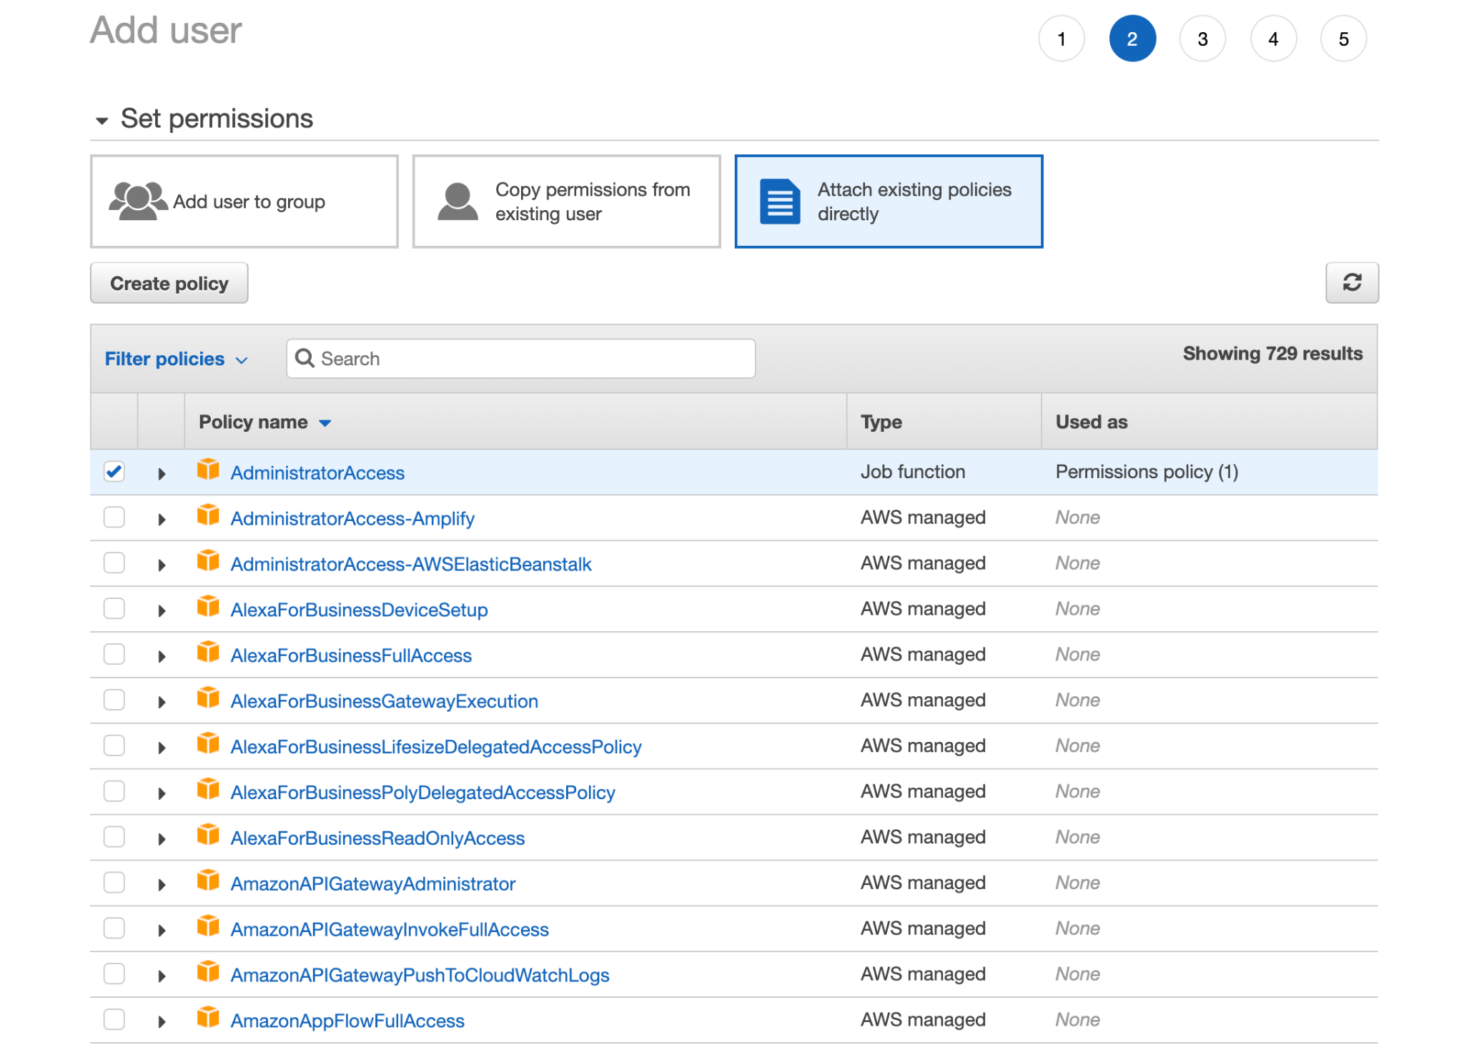Check the AlexaForBusinessGatewayExecution checkbox
The height and width of the screenshot is (1050, 1464).
(114, 700)
